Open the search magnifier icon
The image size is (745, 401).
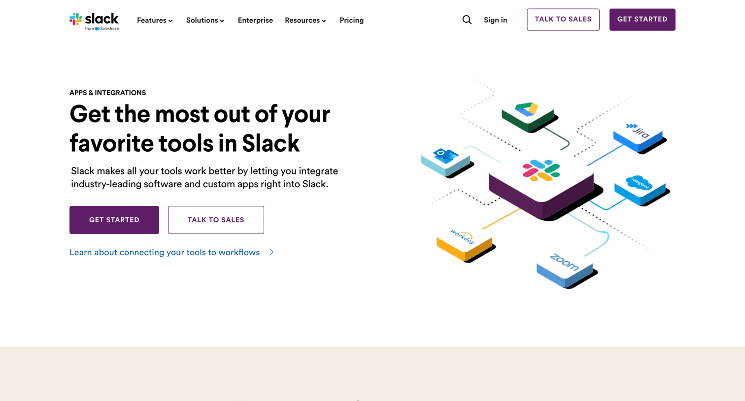pos(467,20)
